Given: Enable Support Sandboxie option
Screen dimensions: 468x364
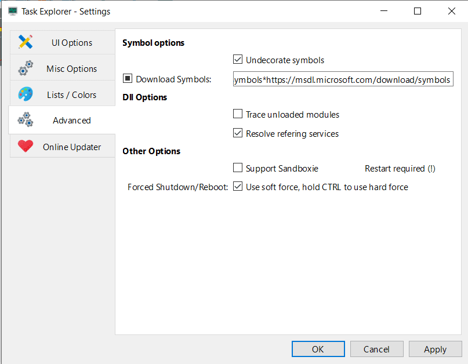Looking at the screenshot, I should point(238,168).
